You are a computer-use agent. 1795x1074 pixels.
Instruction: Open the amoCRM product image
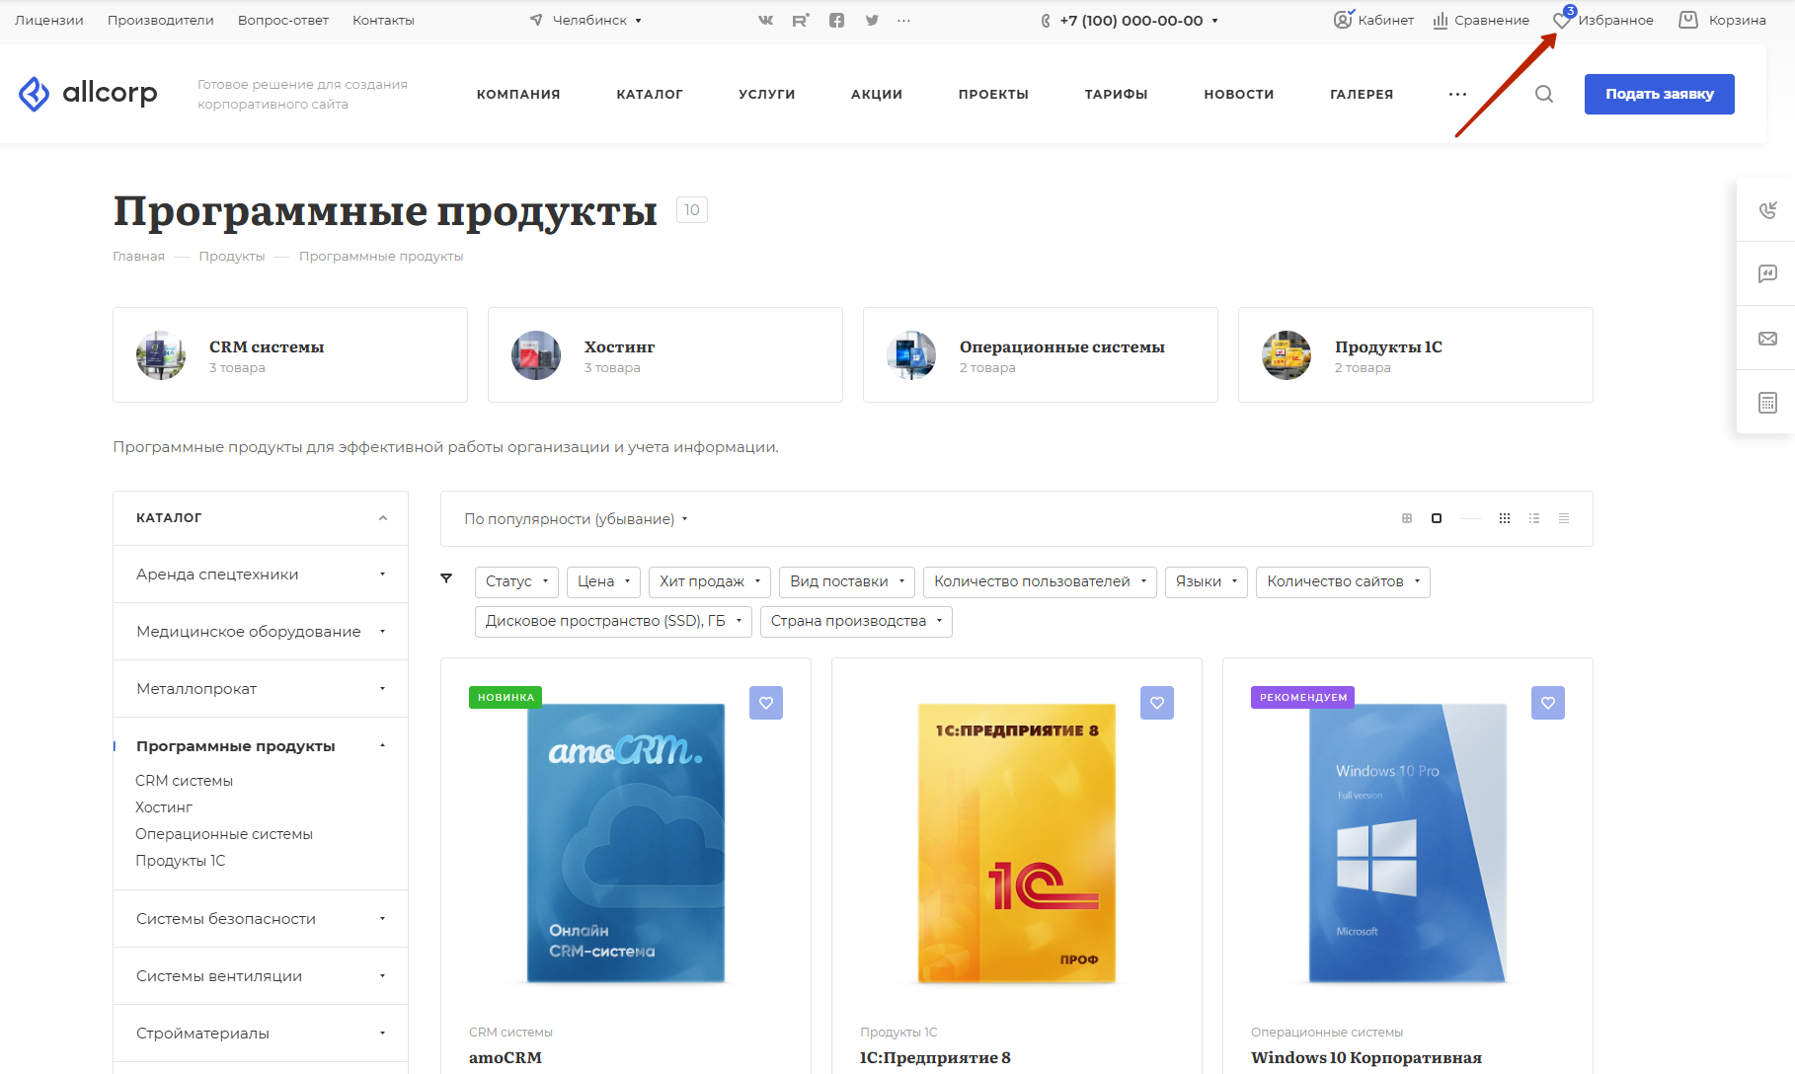pyautogui.click(x=626, y=843)
